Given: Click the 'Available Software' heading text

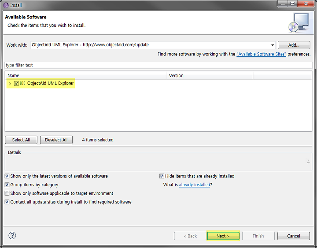Looking at the screenshot, I should coord(26,17).
